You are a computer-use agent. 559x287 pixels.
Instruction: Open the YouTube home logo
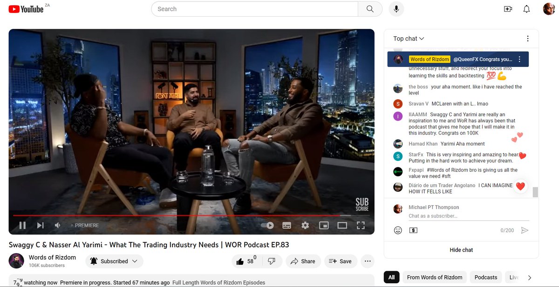point(26,9)
